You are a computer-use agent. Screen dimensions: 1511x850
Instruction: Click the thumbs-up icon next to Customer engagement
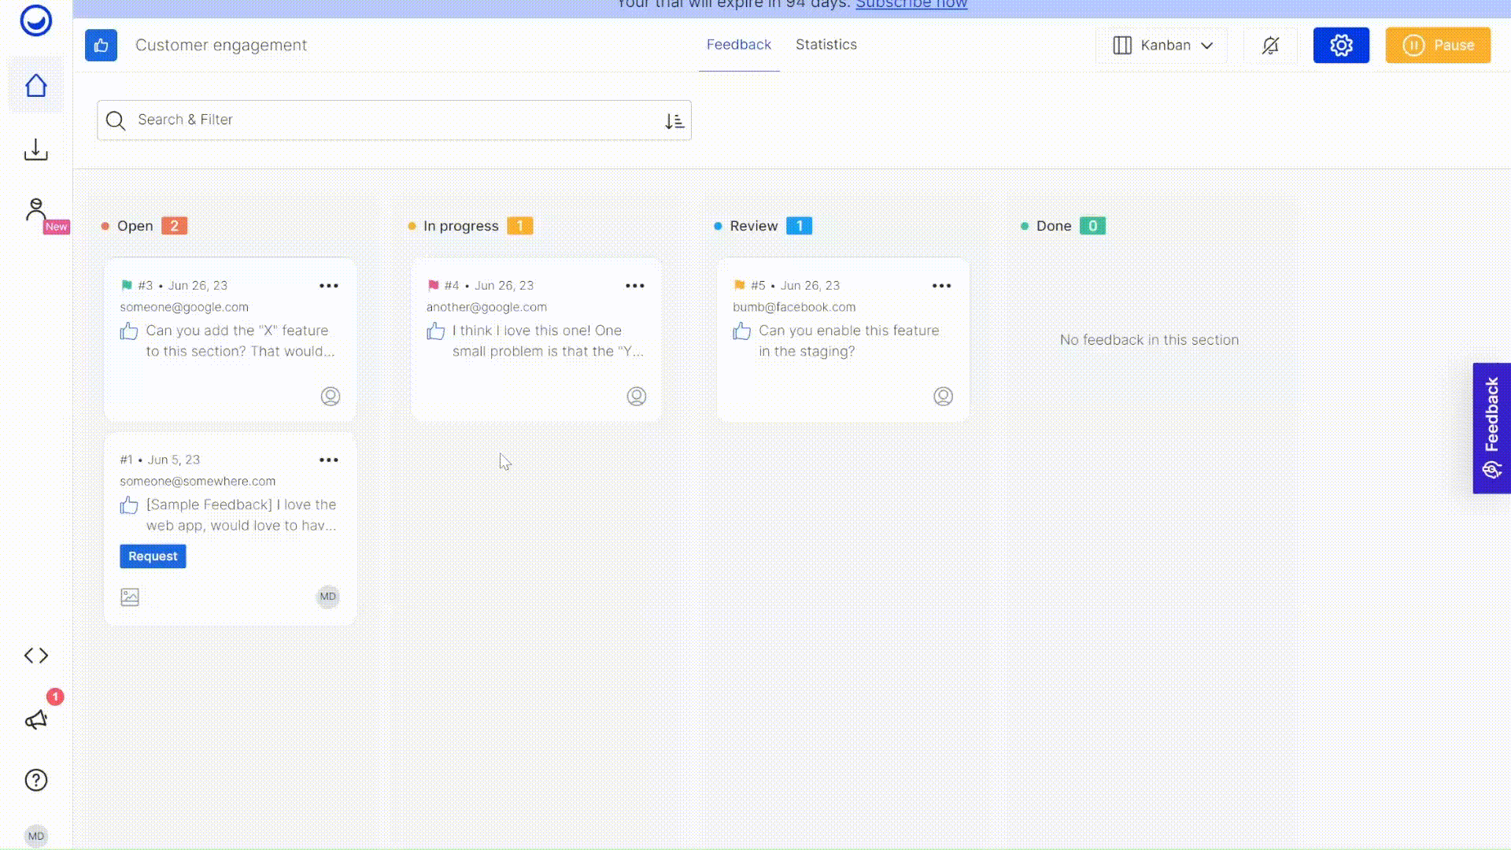tap(101, 45)
